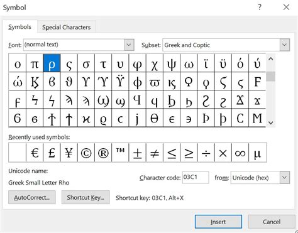Close the Symbol dialog
298x233 pixels.
[286, 8]
